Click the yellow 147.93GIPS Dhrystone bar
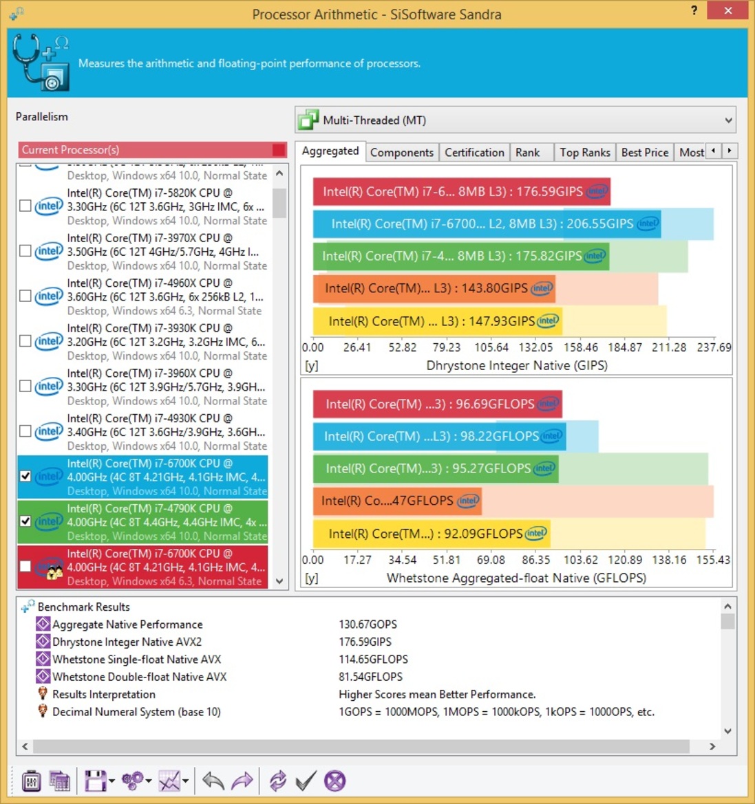This screenshot has width=755, height=804. (438, 321)
